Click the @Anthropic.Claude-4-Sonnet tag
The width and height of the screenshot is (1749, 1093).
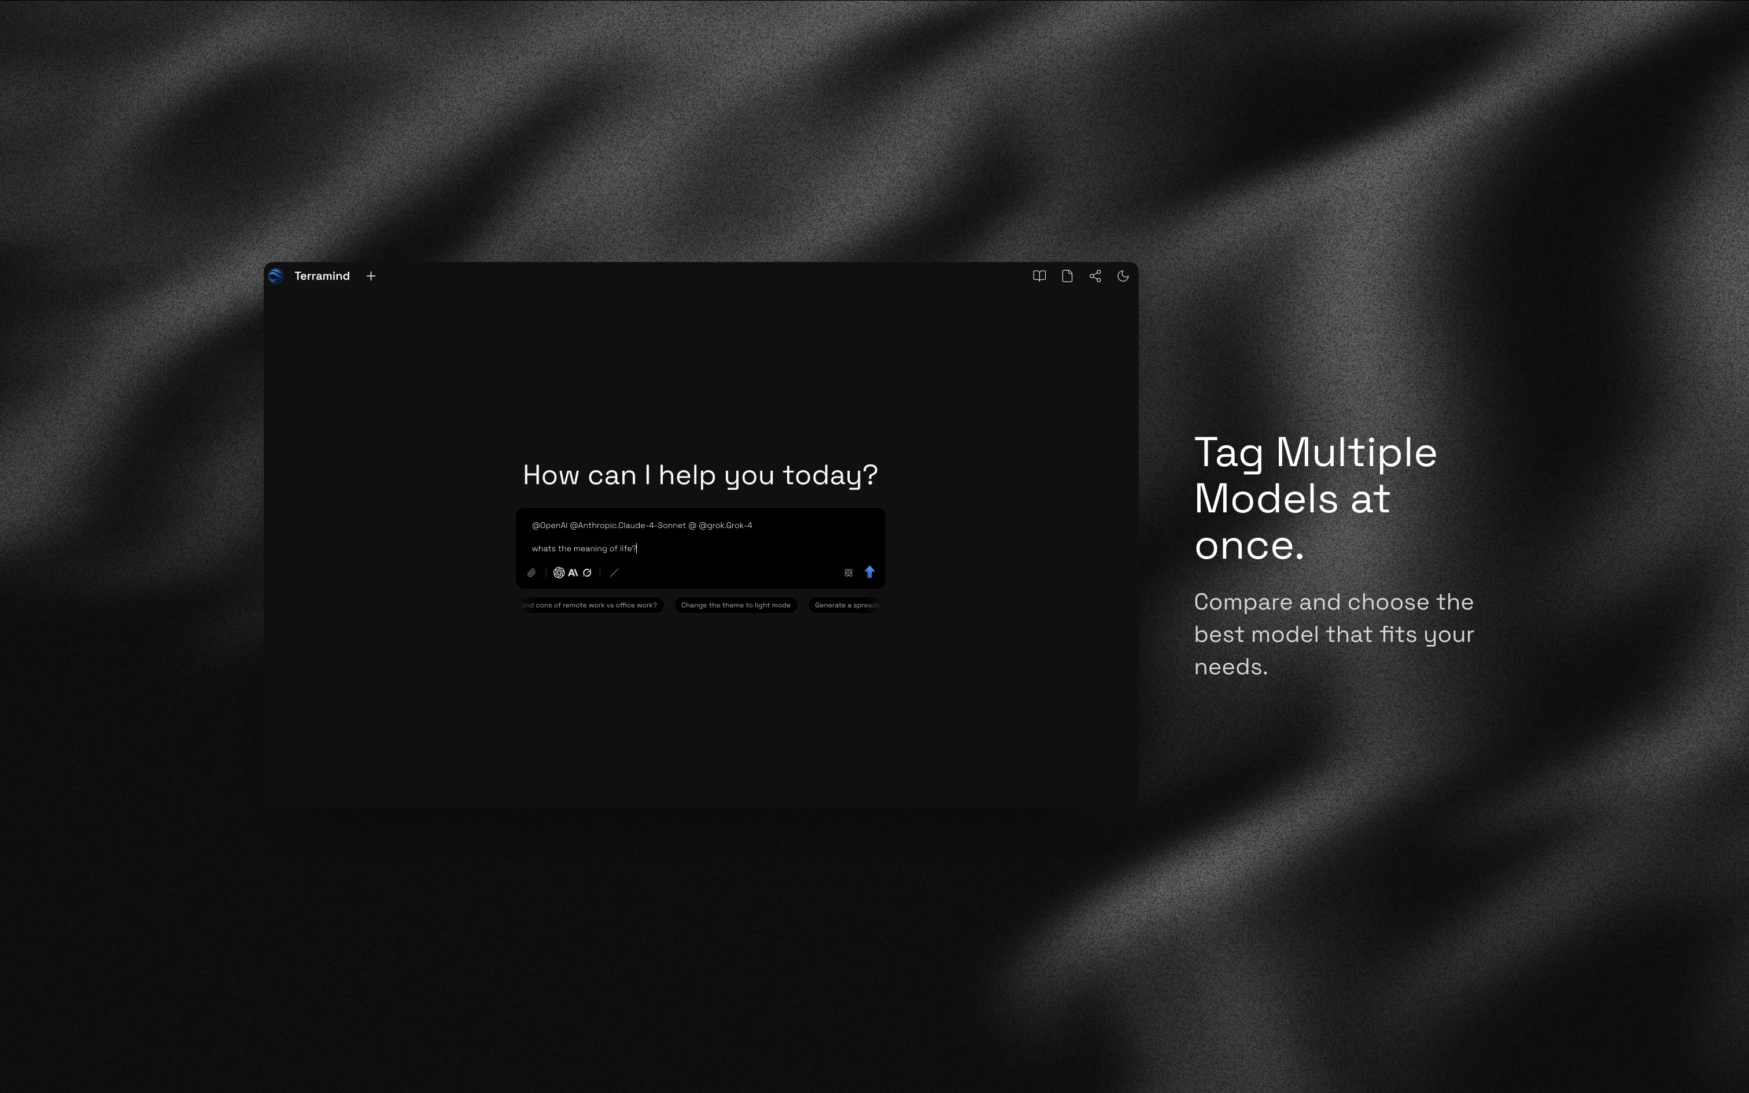click(628, 526)
